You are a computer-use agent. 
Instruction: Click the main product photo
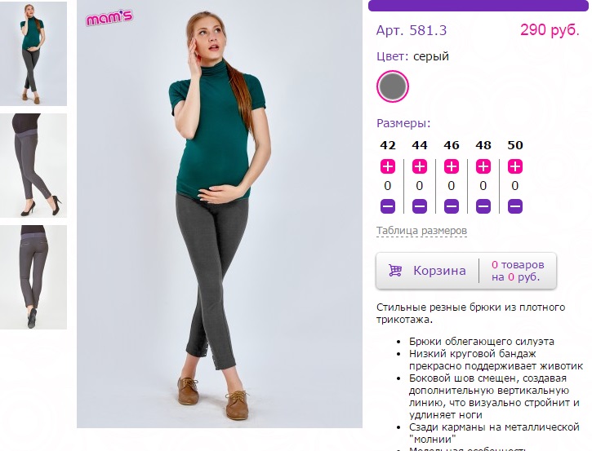[x=220, y=214]
